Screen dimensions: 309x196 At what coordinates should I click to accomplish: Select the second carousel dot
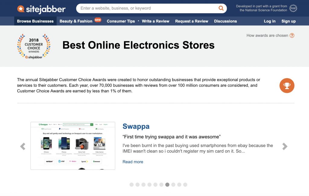coord(138,185)
